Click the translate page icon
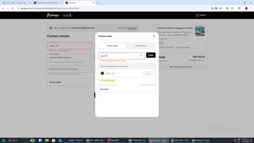254x143 pixels. [216, 8]
